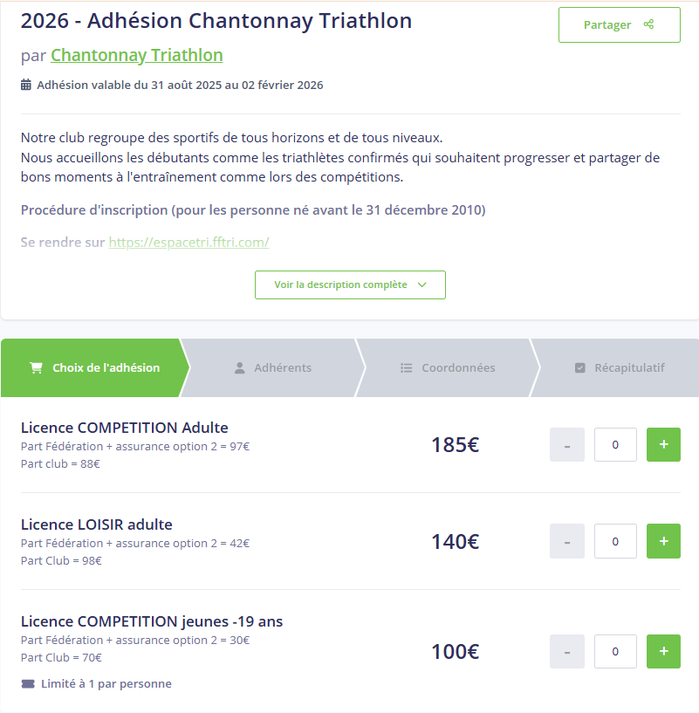The width and height of the screenshot is (699, 713).
Task: Decrease quantity for Licence COMPETITION Adulte
Action: pos(567,445)
